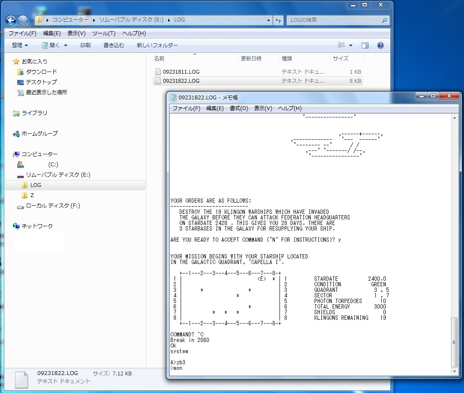464x393 pixels.
Task: Click the コンピューター breadcrumb in address bar
Action: 71,20
